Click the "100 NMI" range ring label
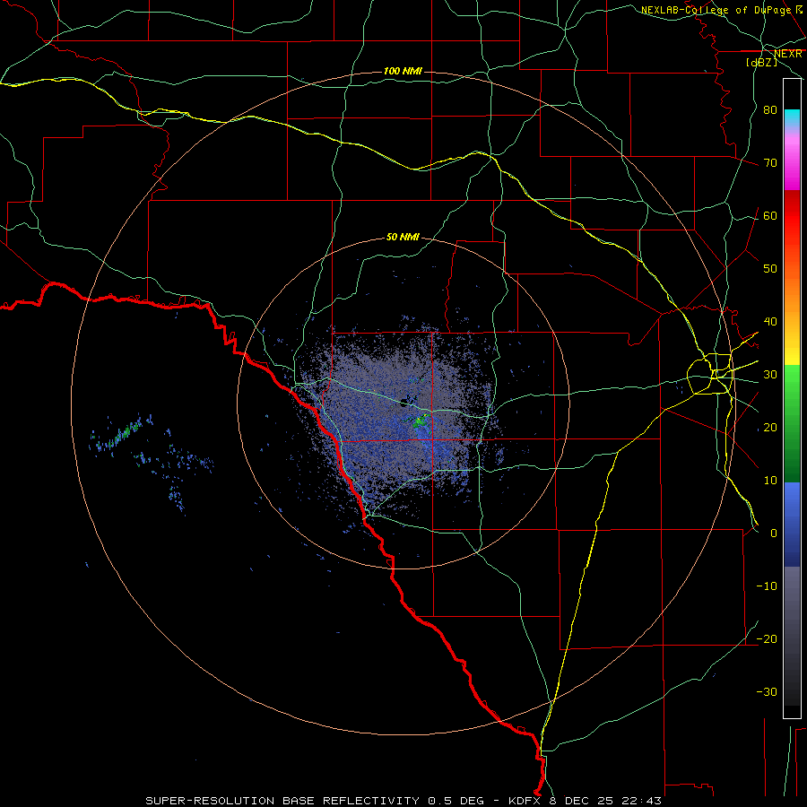 [x=403, y=71]
